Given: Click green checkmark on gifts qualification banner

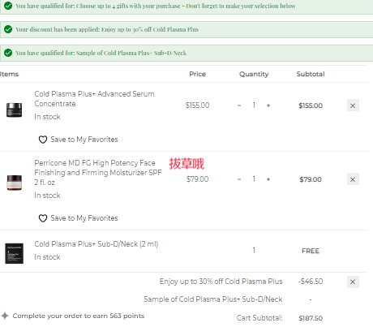Looking at the screenshot, I should click(x=8, y=6).
